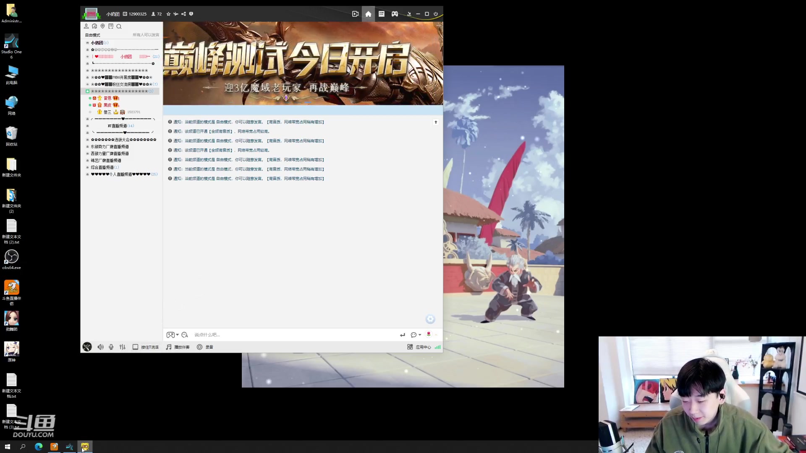The width and height of the screenshot is (806, 453).
Task: Switch to the list view tab
Action: [x=381, y=14]
